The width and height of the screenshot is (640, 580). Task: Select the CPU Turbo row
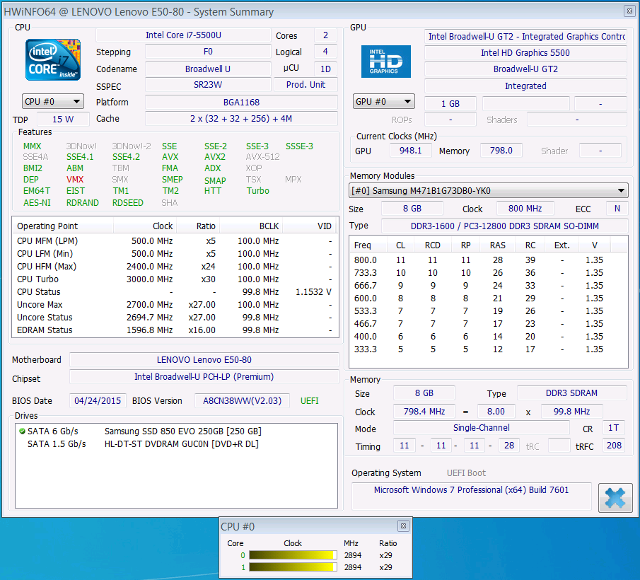[x=175, y=279]
